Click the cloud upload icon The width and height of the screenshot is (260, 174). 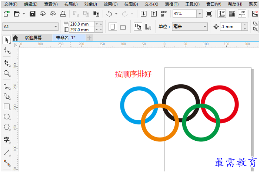coord(53,14)
